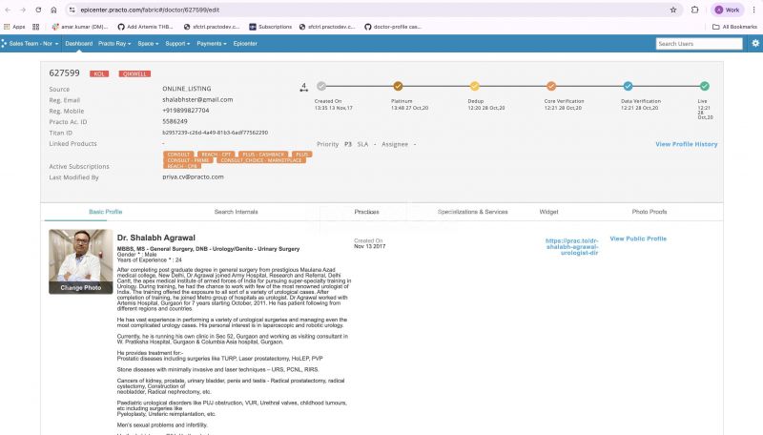Open Sales Team - Nor dropdown

31,43
